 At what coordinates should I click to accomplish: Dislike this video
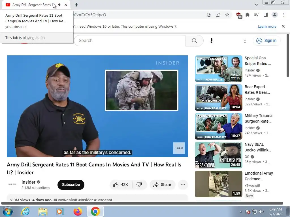139,185
